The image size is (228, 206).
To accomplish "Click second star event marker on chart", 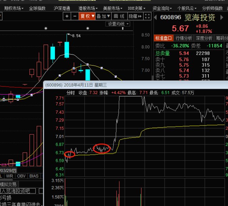I will 88,29.
